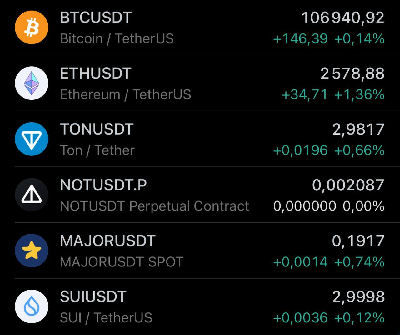Tap the SUI water drop icon

tap(32, 307)
